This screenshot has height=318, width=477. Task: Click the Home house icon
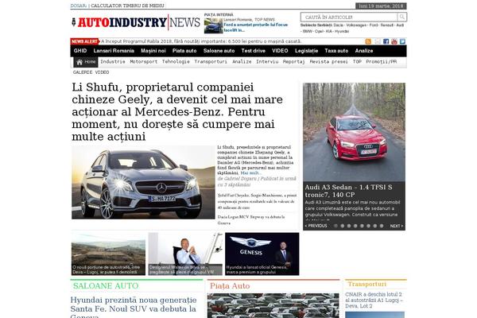pyautogui.click(x=79, y=62)
